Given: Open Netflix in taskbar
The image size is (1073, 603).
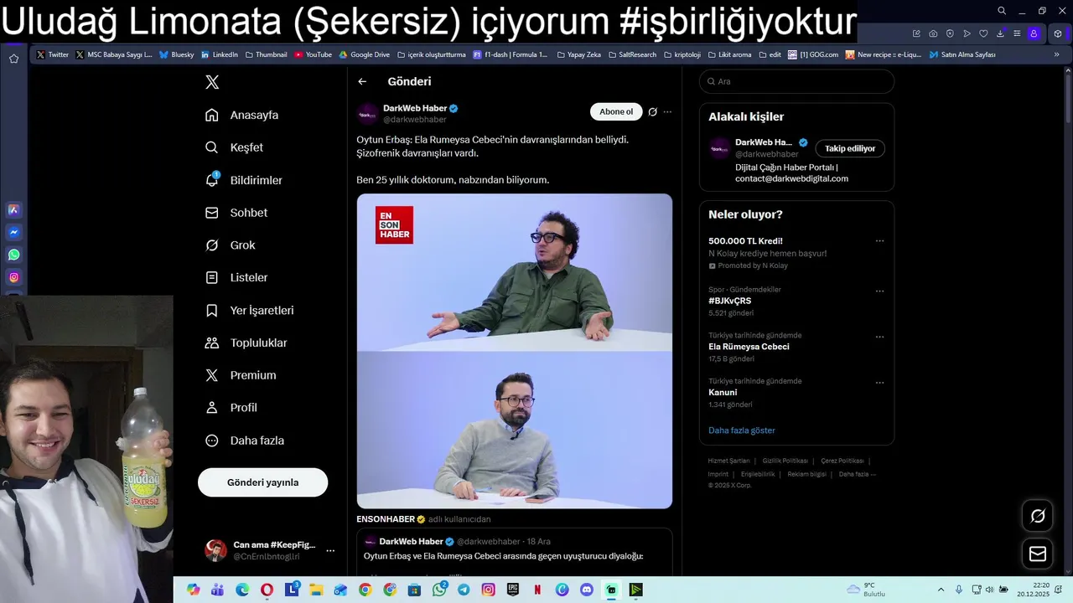Looking at the screenshot, I should (537, 590).
